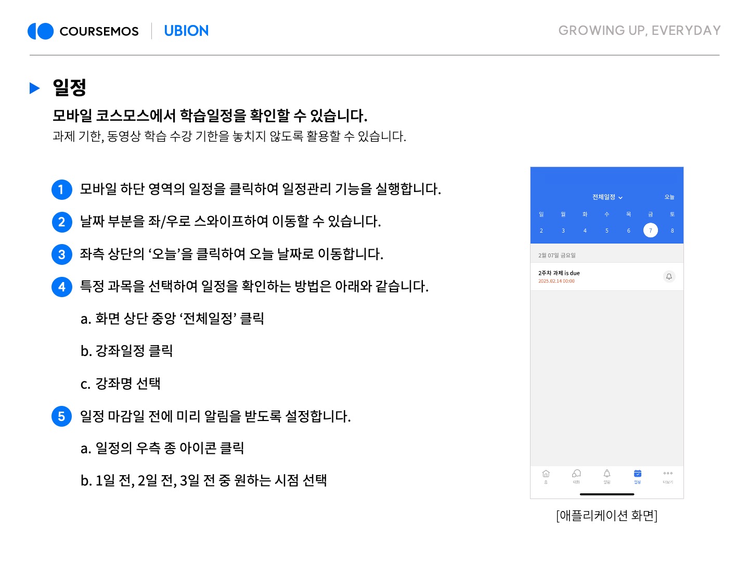The width and height of the screenshot is (749, 562).
Task: Tap the Home (홈) icon in bottom navigation
Action: (546, 475)
